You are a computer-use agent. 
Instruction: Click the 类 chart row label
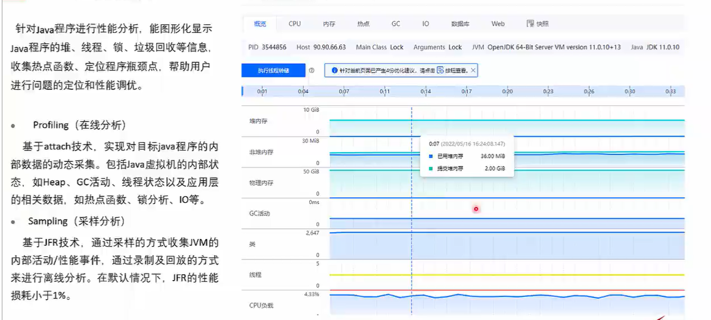[x=252, y=244]
